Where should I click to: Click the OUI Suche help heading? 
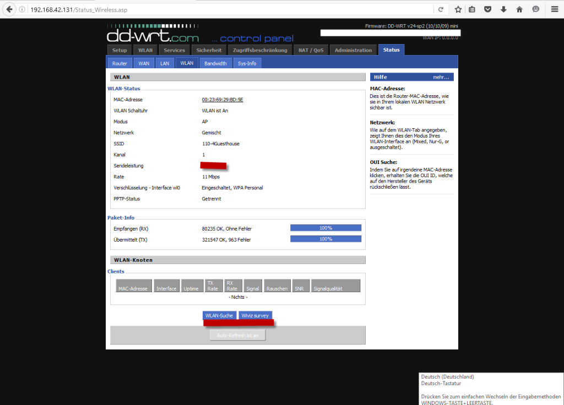(383, 162)
